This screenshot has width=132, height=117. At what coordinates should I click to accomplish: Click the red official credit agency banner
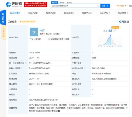click(36, 5)
